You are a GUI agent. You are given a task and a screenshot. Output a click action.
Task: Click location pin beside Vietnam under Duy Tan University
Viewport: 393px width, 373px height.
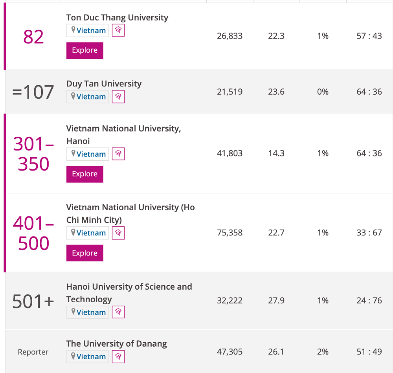click(x=73, y=96)
